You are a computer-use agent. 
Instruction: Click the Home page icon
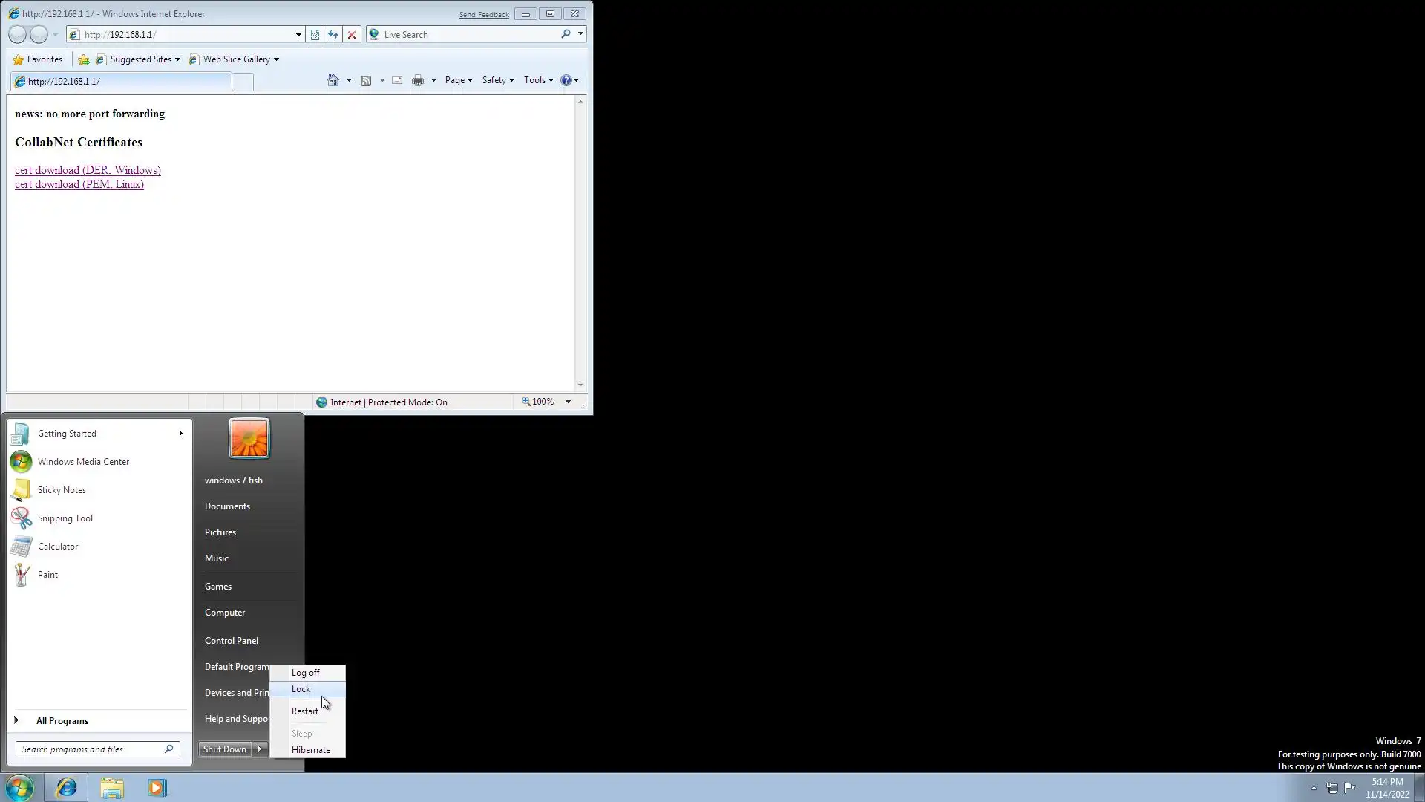tap(333, 80)
